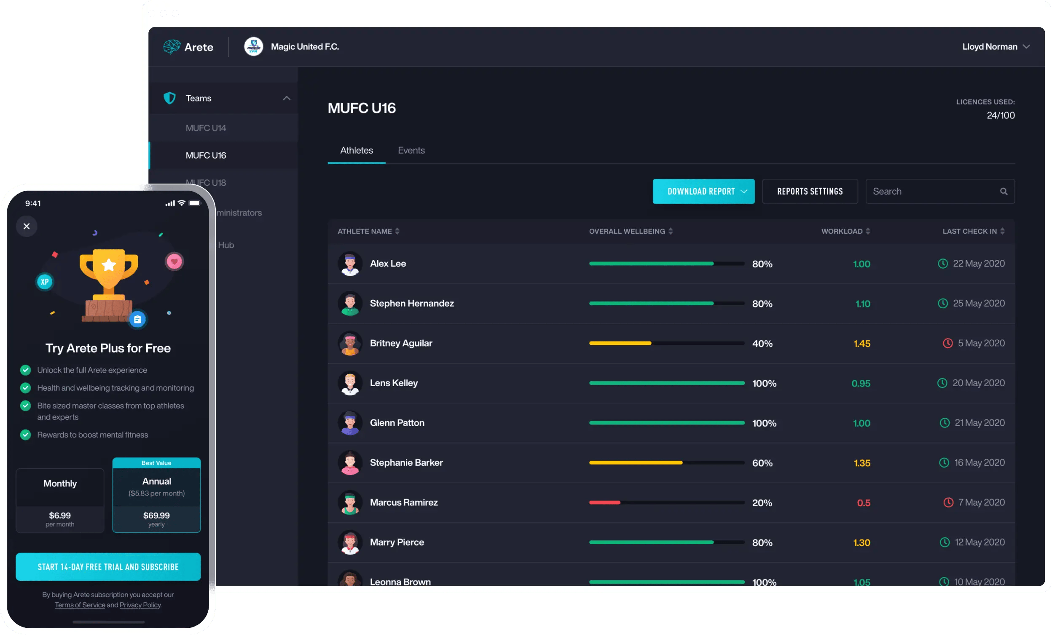
Task: Click the gold trophy illustration on phone
Action: tap(108, 285)
